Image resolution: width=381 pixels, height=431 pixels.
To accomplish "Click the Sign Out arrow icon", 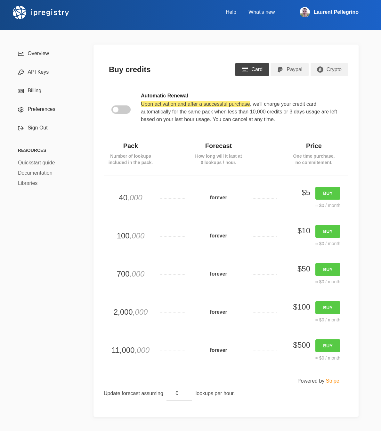I will tap(21, 128).
